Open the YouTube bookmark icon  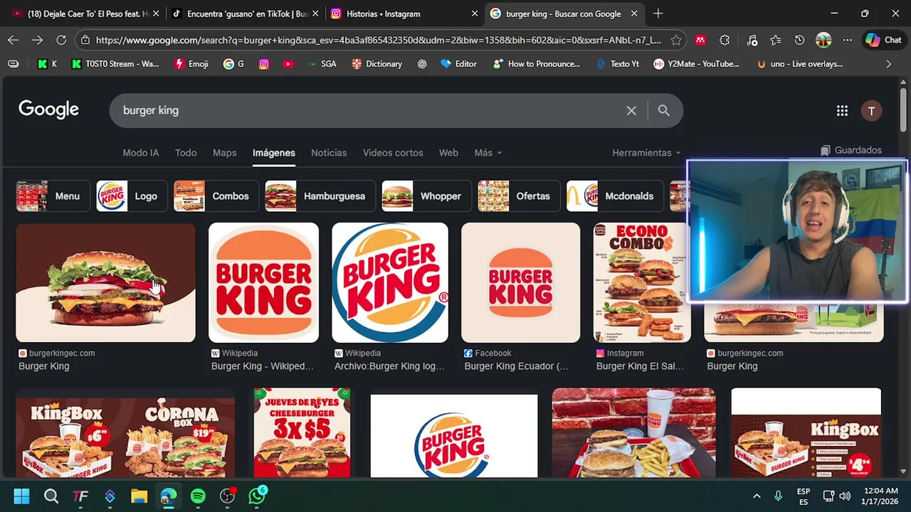[x=288, y=64]
